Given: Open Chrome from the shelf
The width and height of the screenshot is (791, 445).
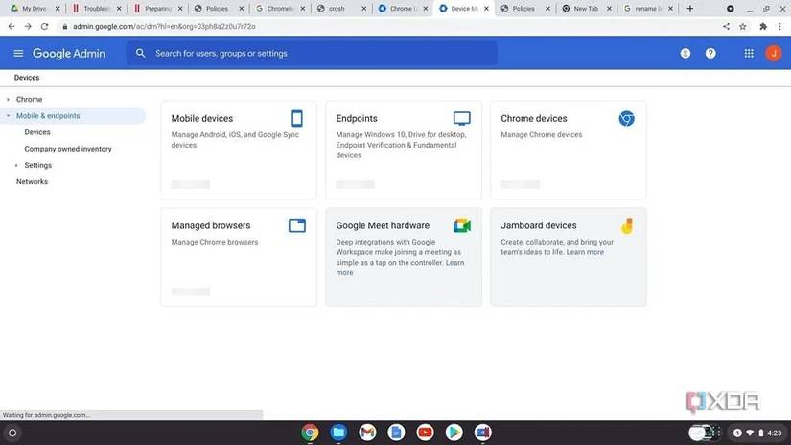Looking at the screenshot, I should pos(310,433).
